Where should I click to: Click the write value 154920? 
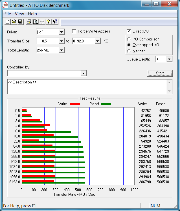pos(145,141)
